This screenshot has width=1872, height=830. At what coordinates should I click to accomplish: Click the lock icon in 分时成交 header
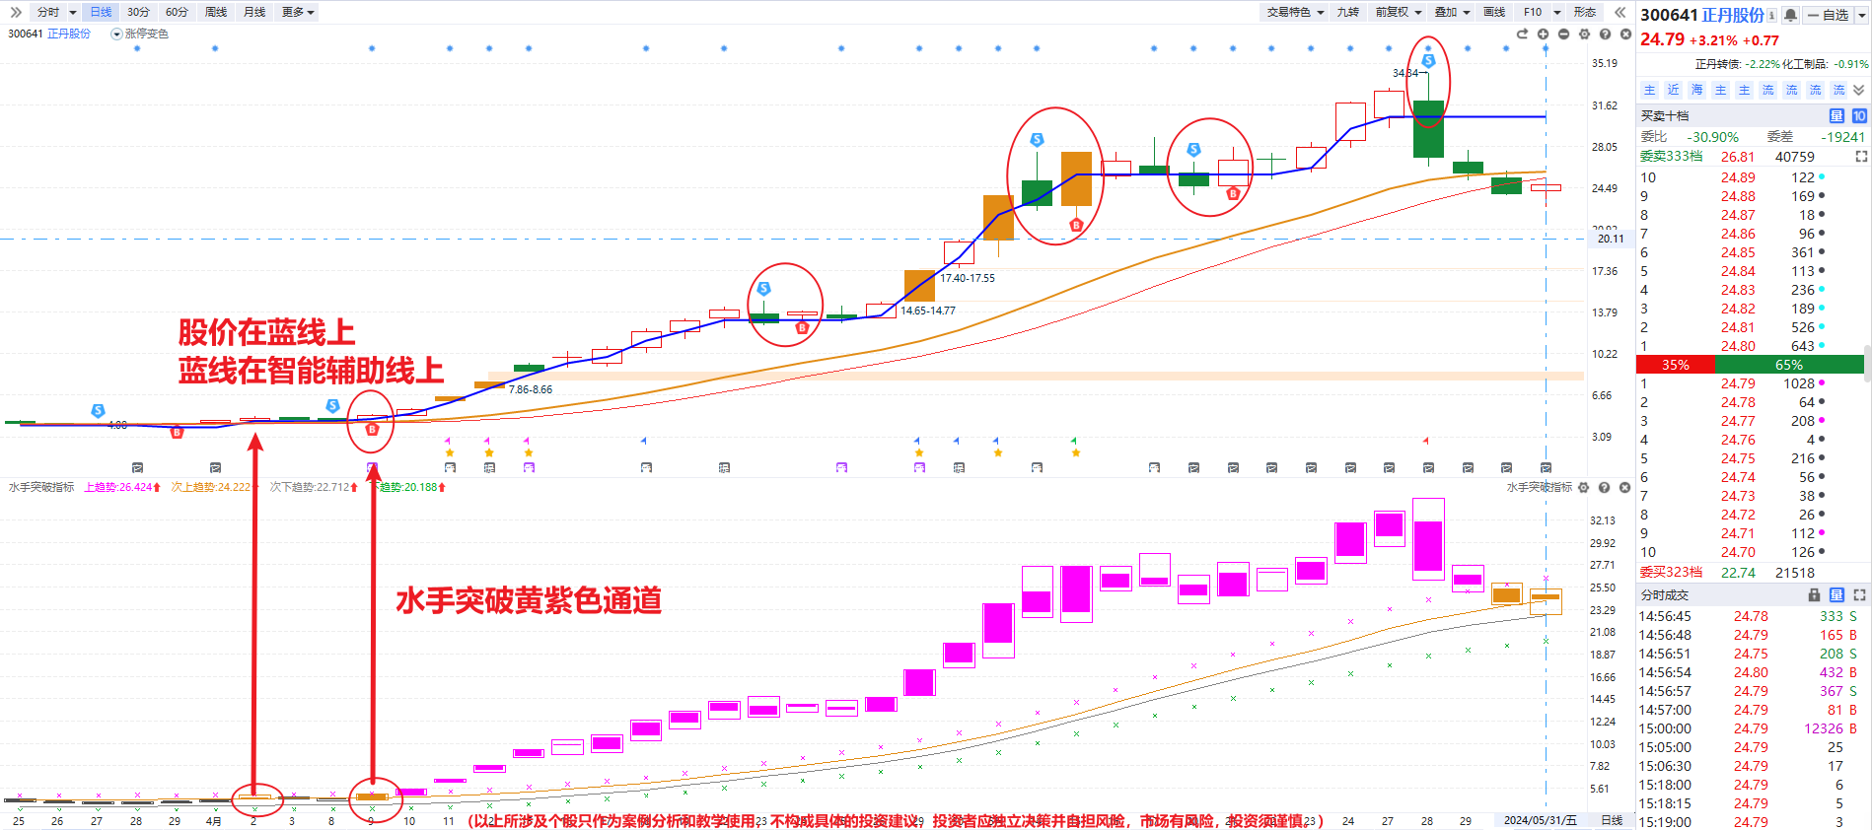pos(1814,595)
